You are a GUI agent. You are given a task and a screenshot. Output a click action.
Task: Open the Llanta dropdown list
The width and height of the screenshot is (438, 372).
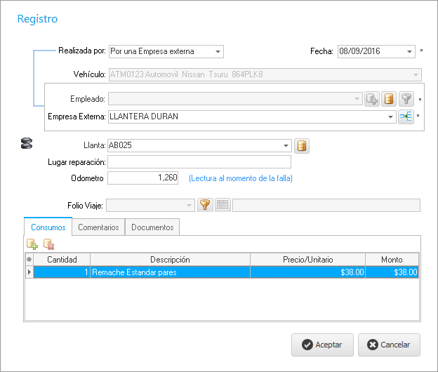click(286, 146)
